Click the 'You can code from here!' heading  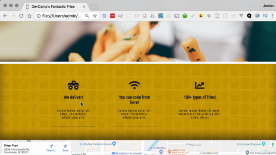[x=134, y=99]
